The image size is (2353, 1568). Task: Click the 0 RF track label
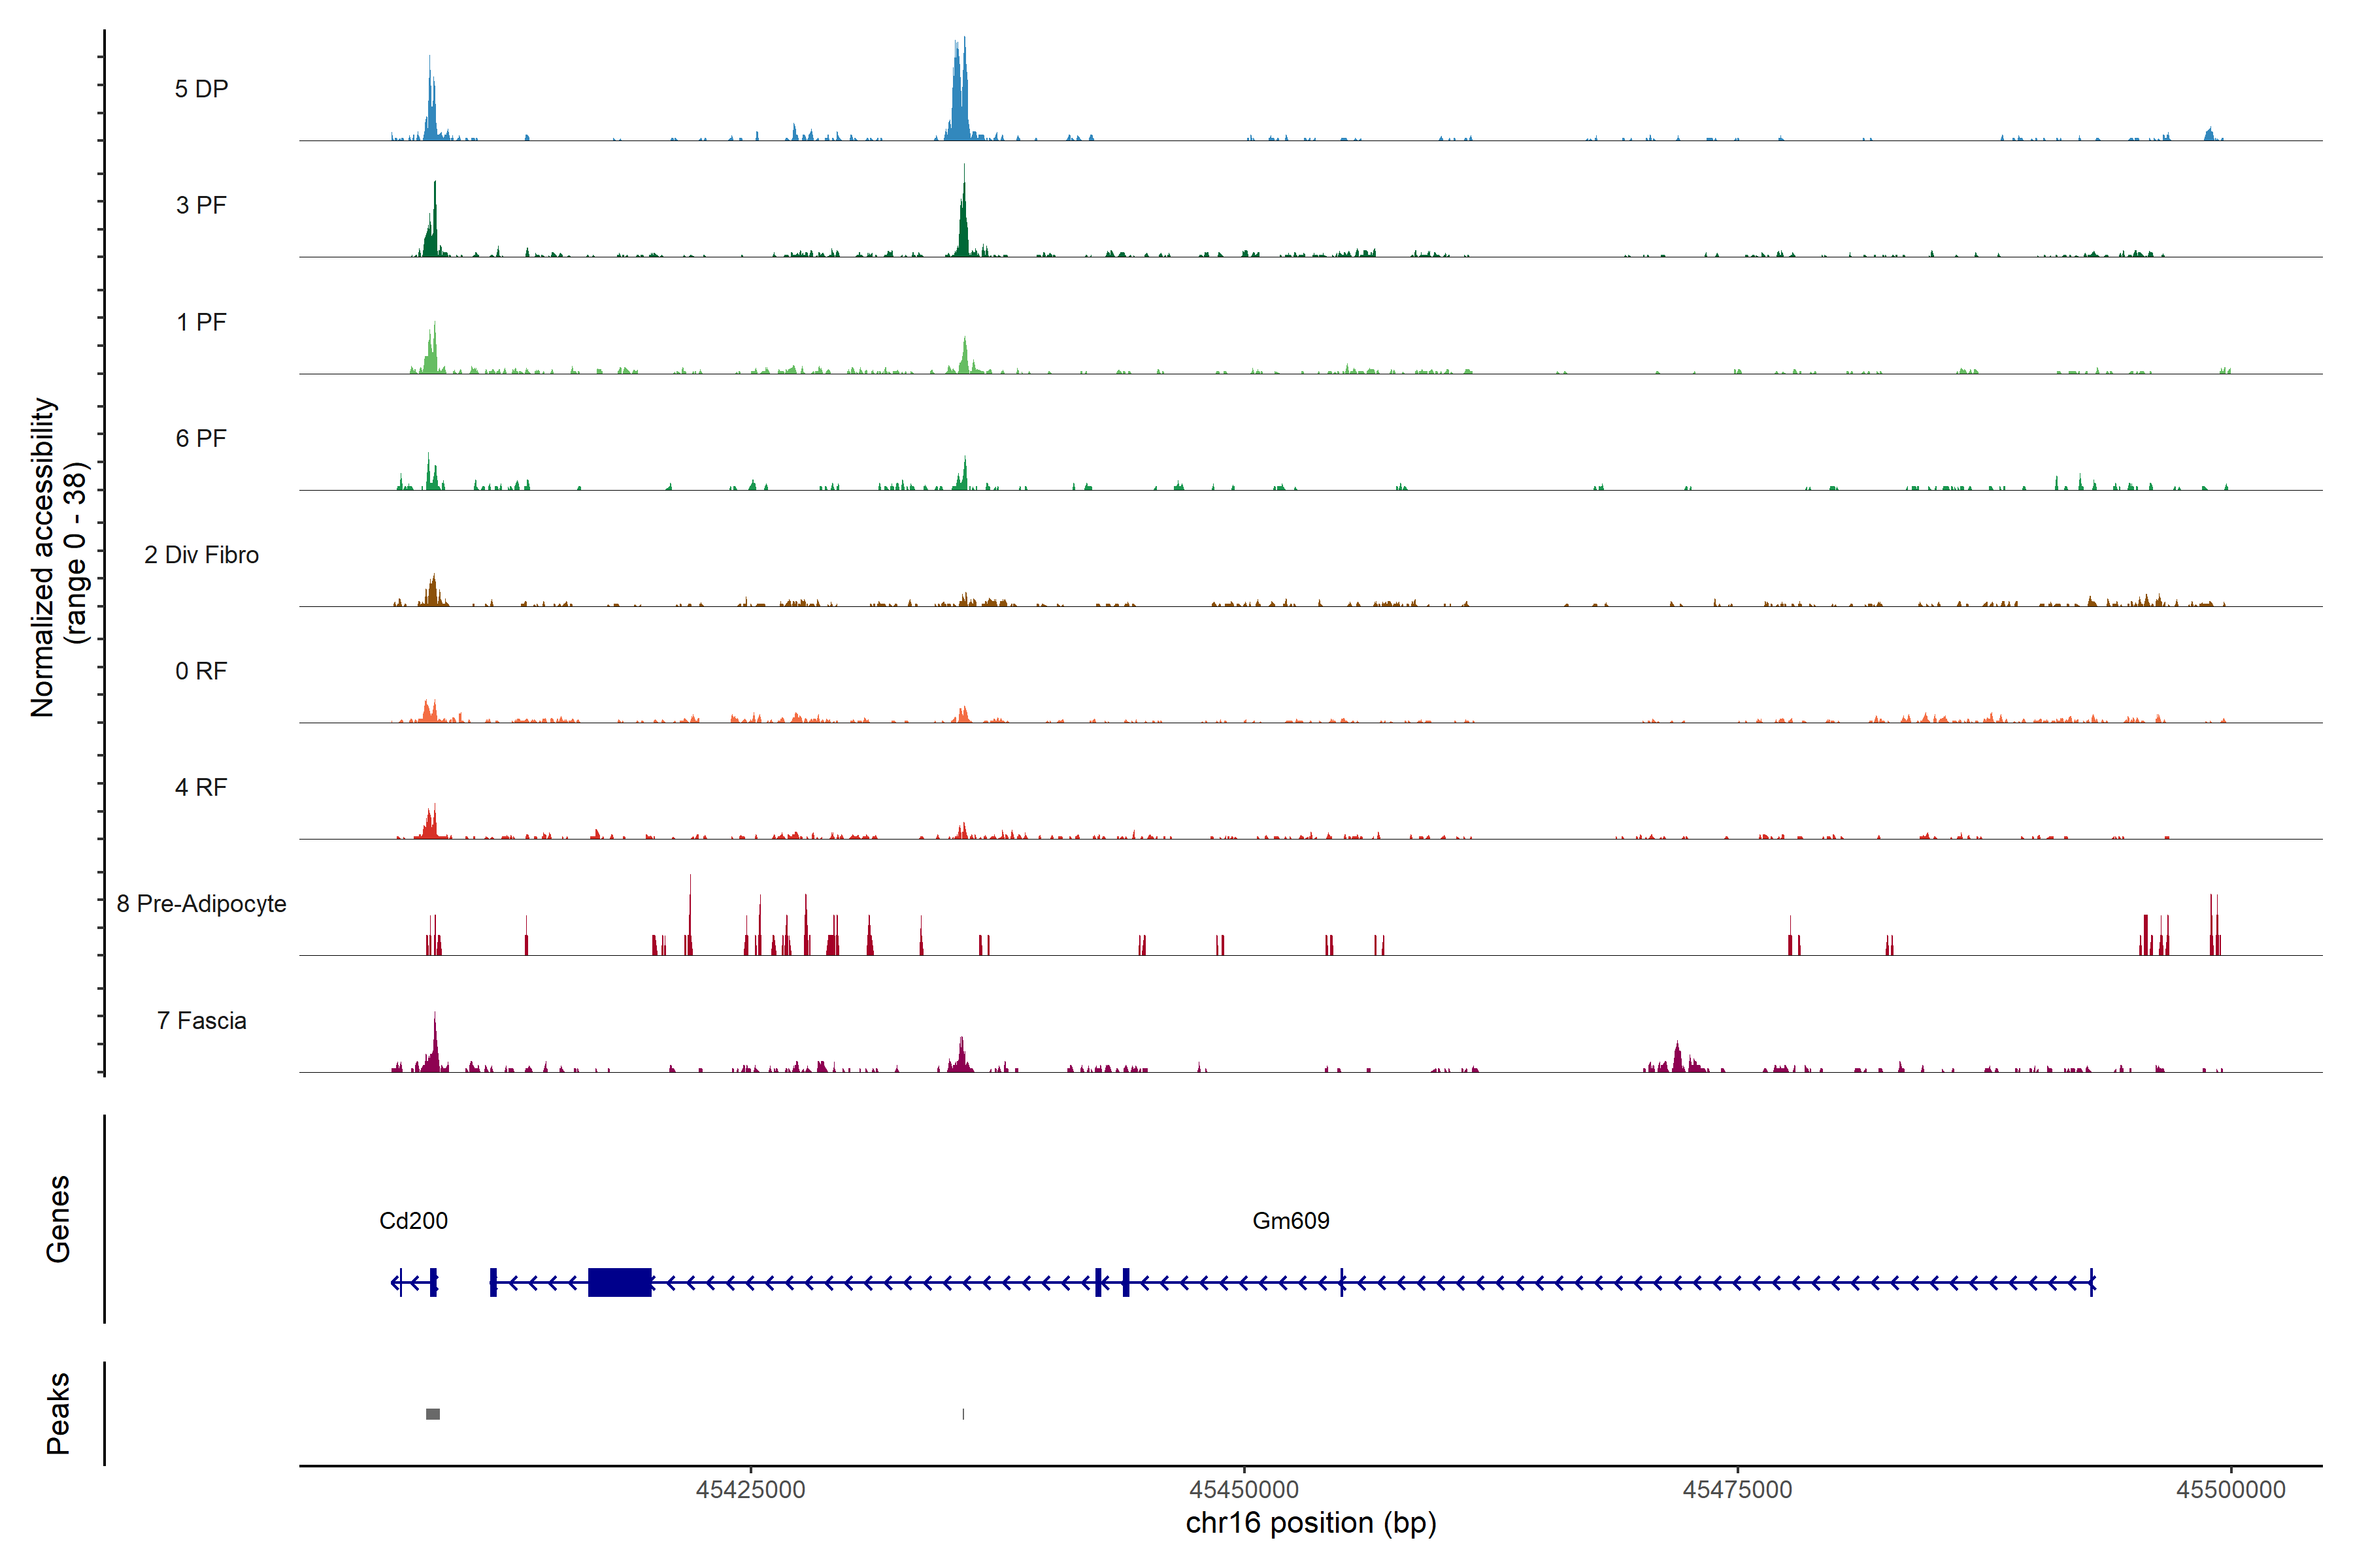coord(201,671)
